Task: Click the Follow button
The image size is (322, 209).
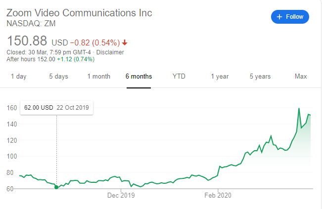Action: click(290, 17)
